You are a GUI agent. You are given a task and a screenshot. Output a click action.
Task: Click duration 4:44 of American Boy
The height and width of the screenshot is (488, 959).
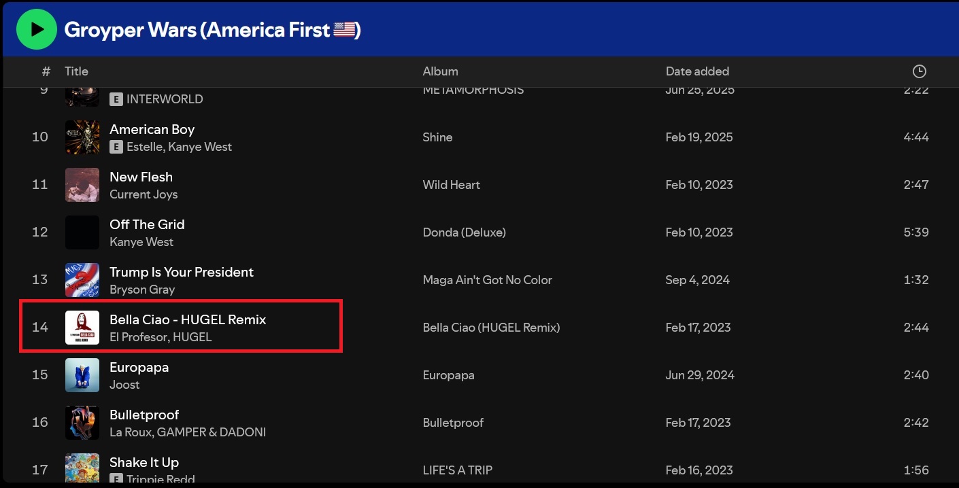coord(916,137)
